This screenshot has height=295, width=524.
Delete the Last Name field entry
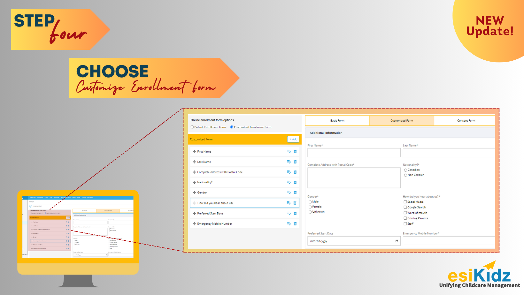click(295, 162)
